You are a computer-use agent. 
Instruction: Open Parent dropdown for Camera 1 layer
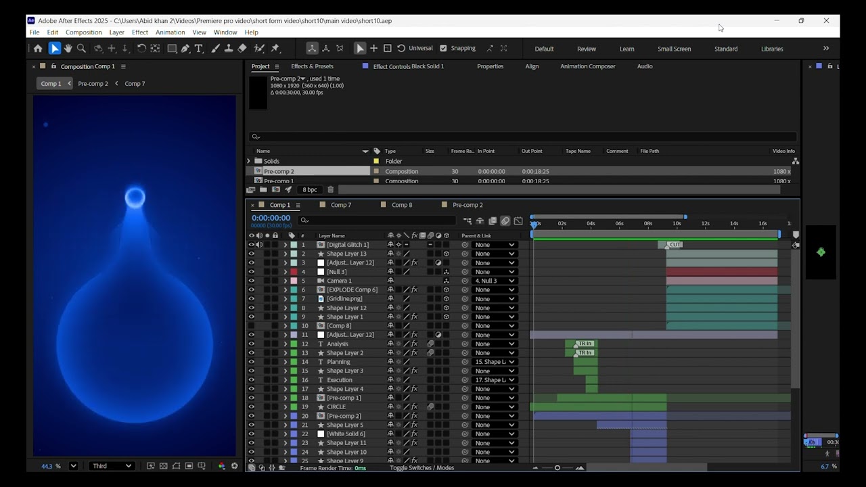point(494,281)
